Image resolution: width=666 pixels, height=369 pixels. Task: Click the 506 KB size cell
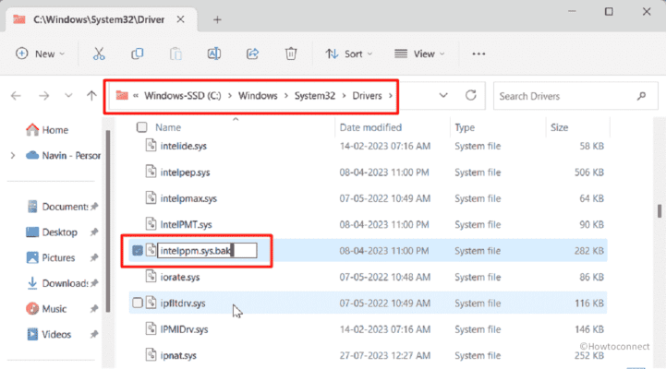[589, 173]
